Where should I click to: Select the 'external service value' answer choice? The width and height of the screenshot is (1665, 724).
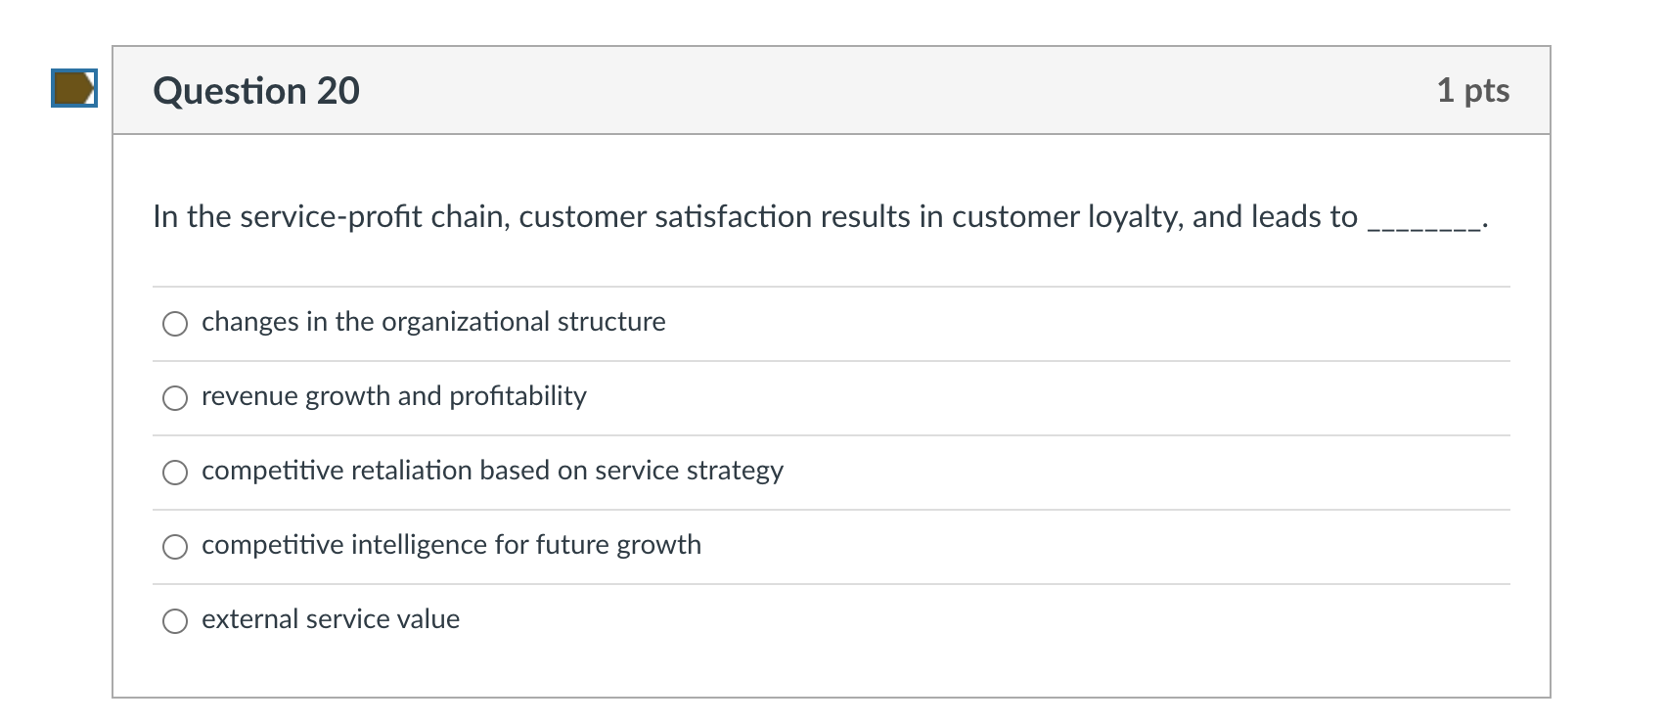click(x=176, y=619)
